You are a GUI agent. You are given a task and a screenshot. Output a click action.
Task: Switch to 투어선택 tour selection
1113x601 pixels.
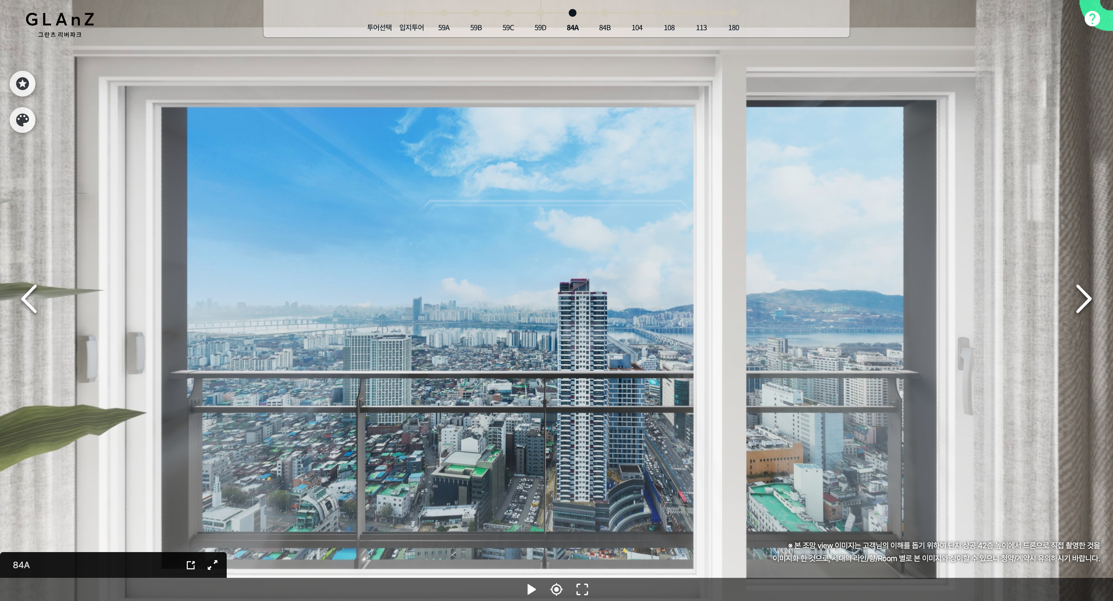tap(379, 28)
